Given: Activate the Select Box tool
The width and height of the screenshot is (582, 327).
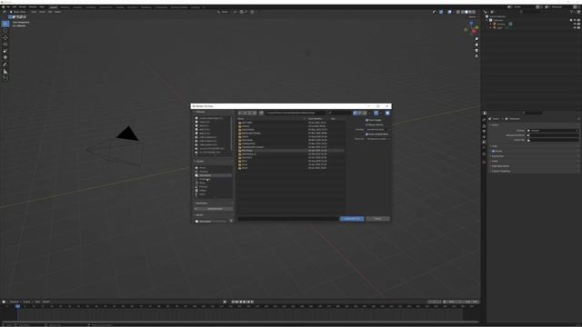Looking at the screenshot, I should [5, 24].
